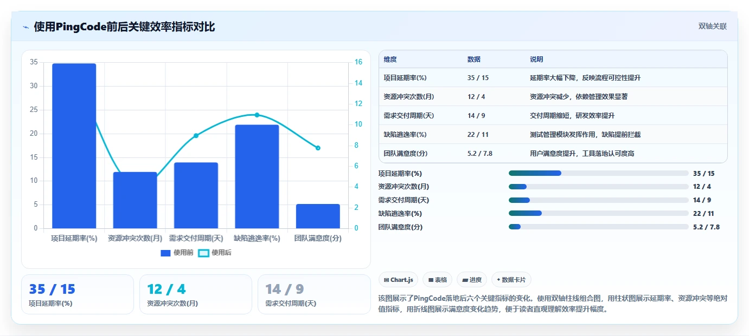Click the 12 / 4 stat card
Viewport: 749px width, 336px height.
(x=196, y=294)
